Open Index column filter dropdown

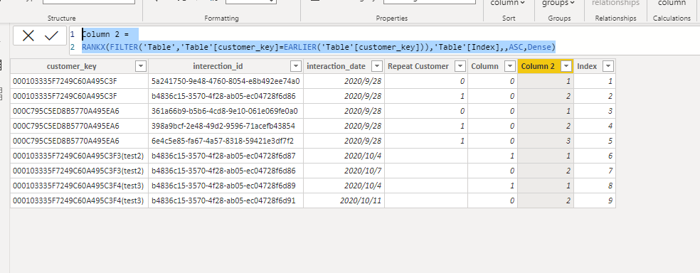[x=608, y=66]
